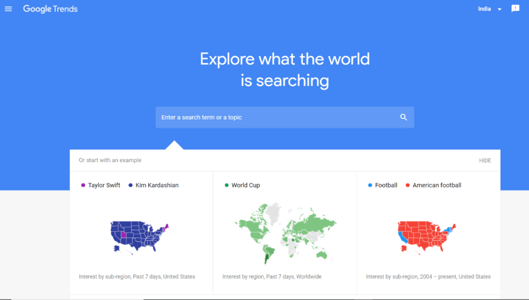Click the search magnifier icon
This screenshot has width=529, height=300.
(x=403, y=117)
